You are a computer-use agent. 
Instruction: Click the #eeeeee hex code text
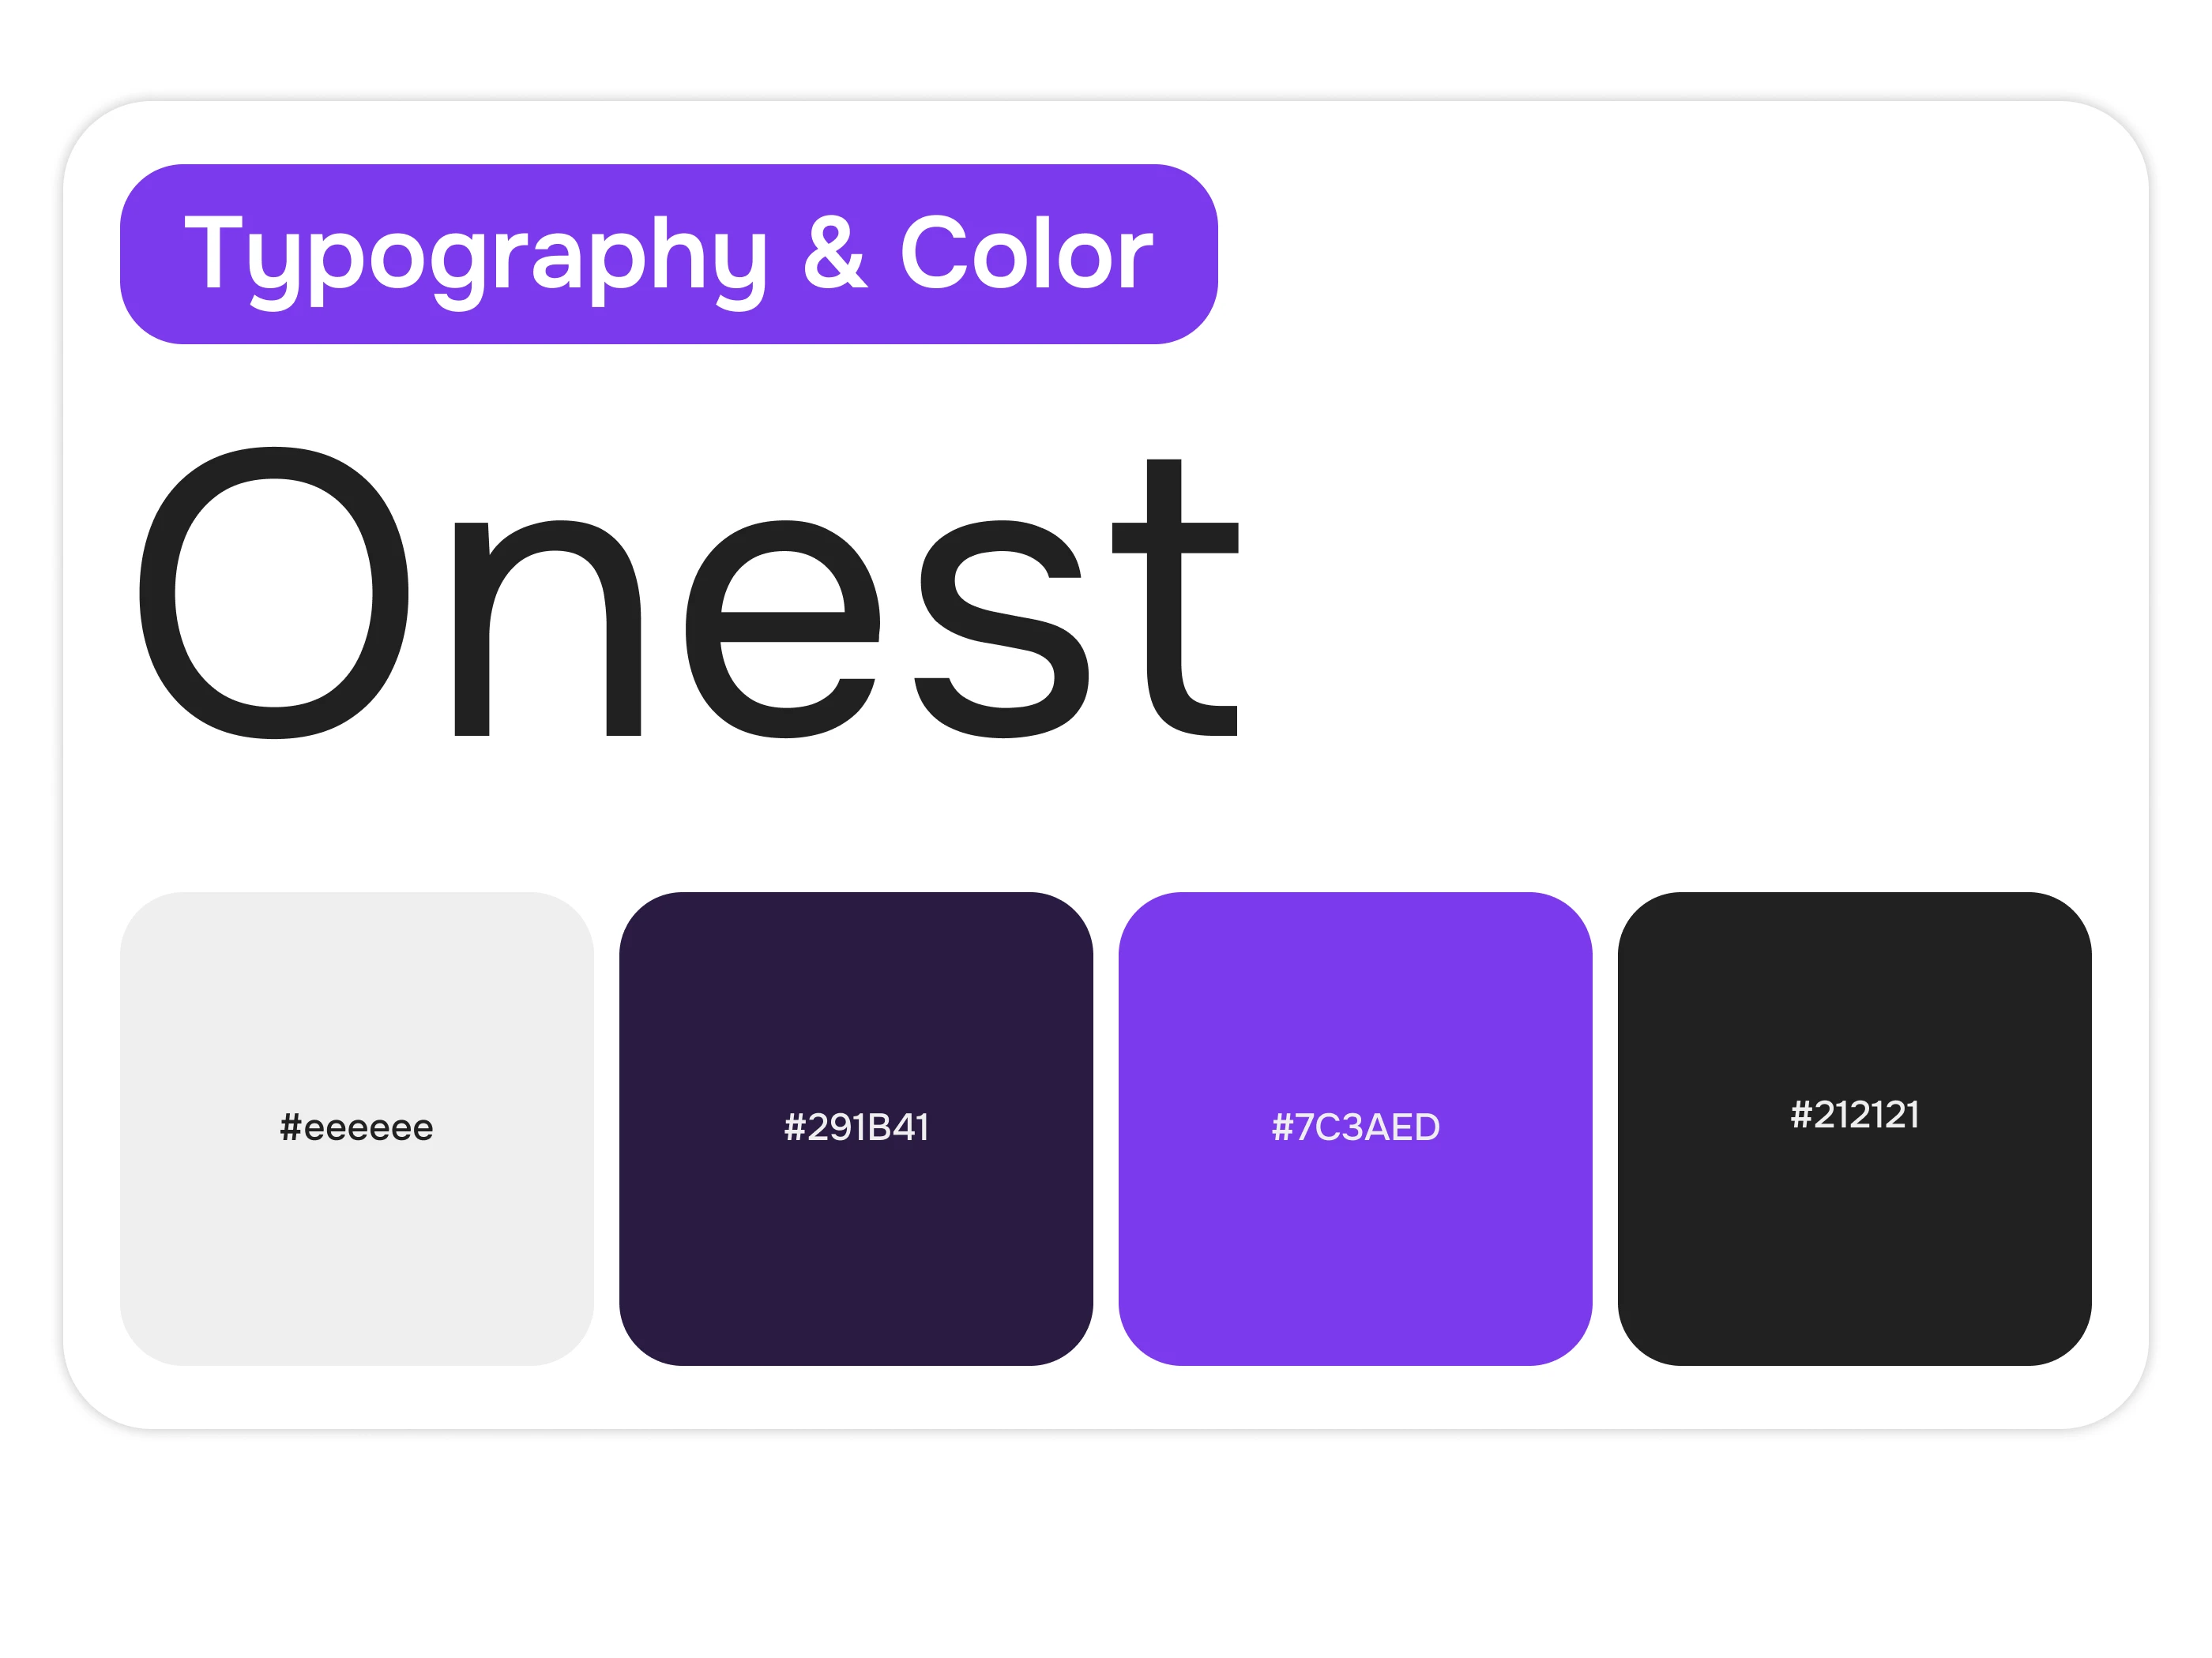(356, 1127)
